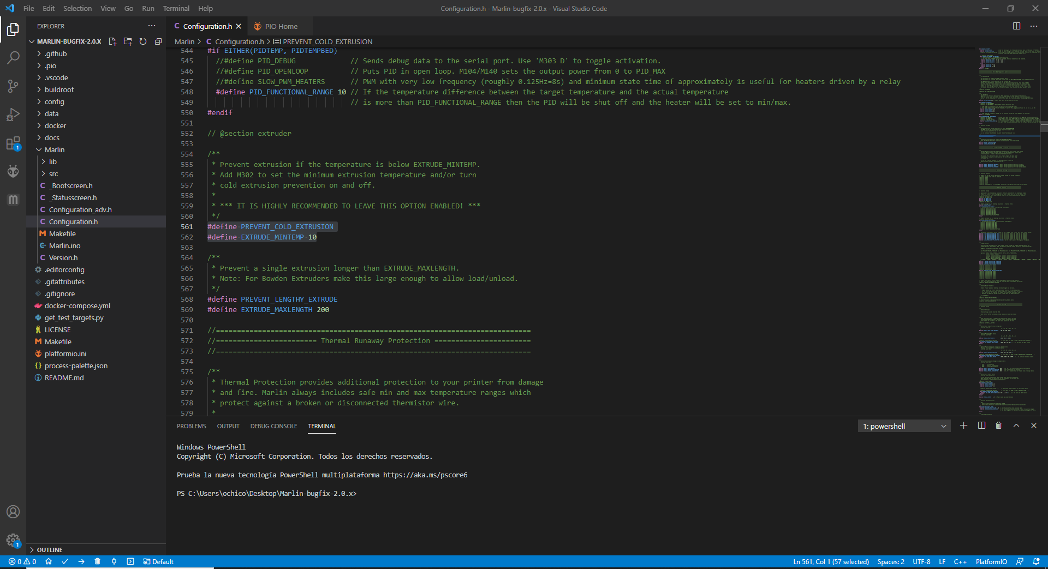This screenshot has width=1048, height=569.
Task: Split the editor to the right
Action: [x=1016, y=26]
